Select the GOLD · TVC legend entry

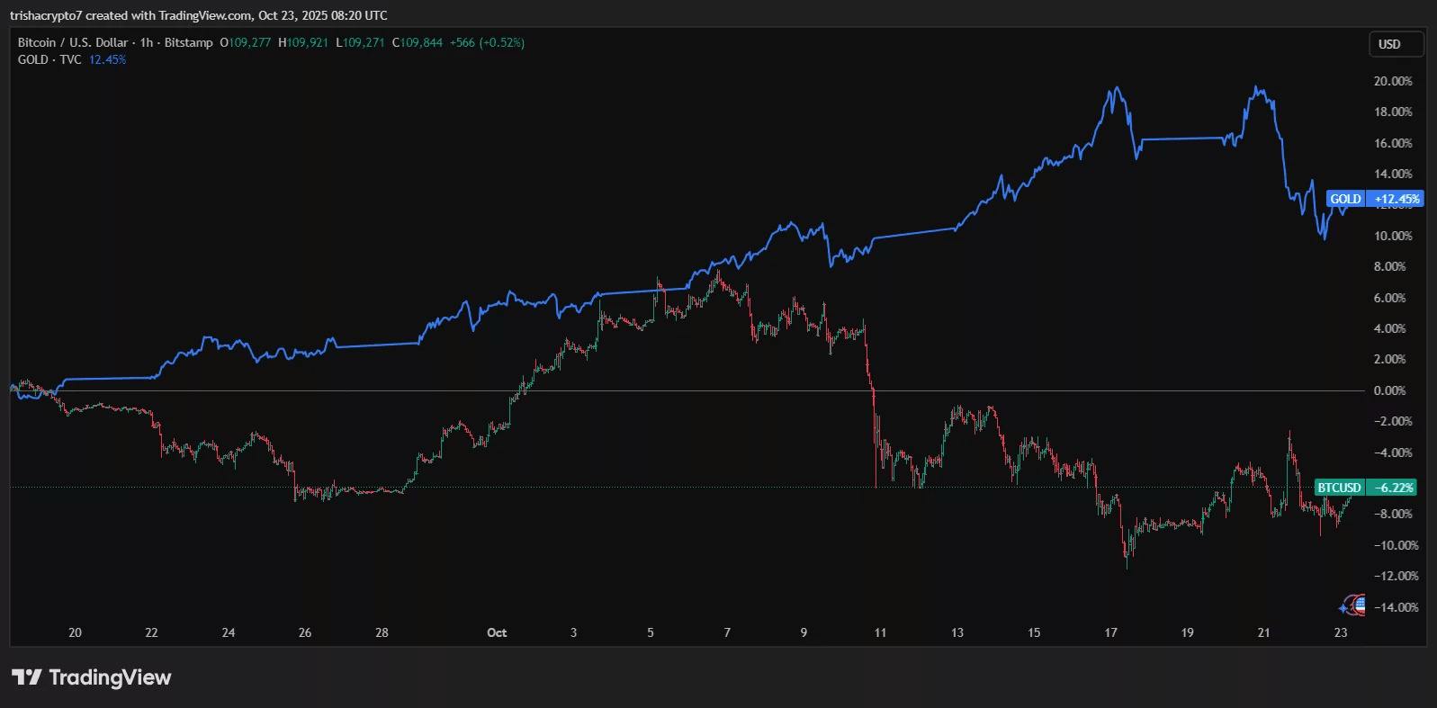(49, 59)
